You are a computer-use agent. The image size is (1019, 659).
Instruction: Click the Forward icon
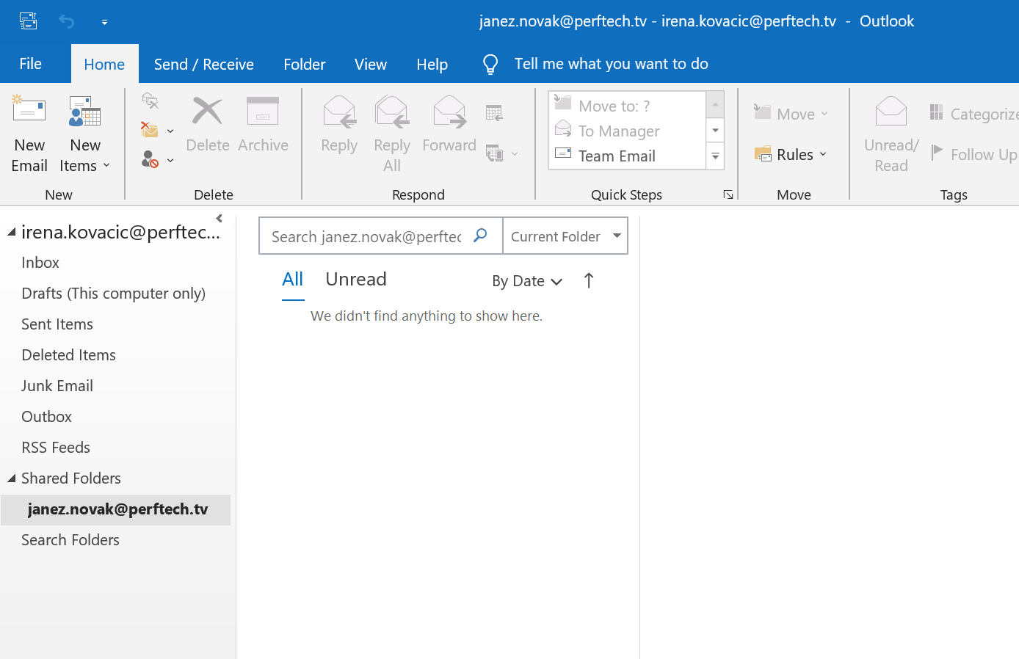click(x=449, y=112)
